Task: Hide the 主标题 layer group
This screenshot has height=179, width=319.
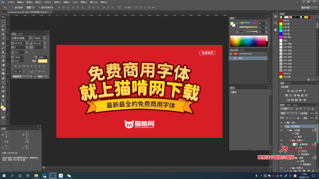Action: pyautogui.click(x=282, y=130)
